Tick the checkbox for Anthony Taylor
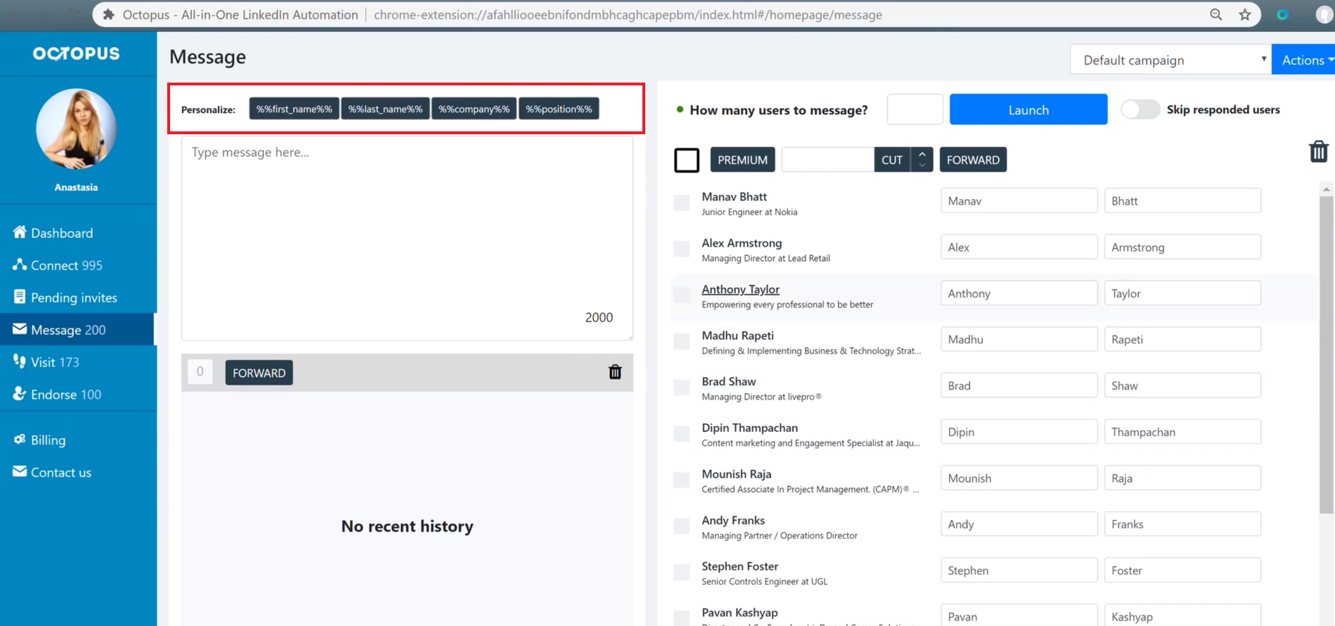Image resolution: width=1335 pixels, height=626 pixels. coord(681,295)
